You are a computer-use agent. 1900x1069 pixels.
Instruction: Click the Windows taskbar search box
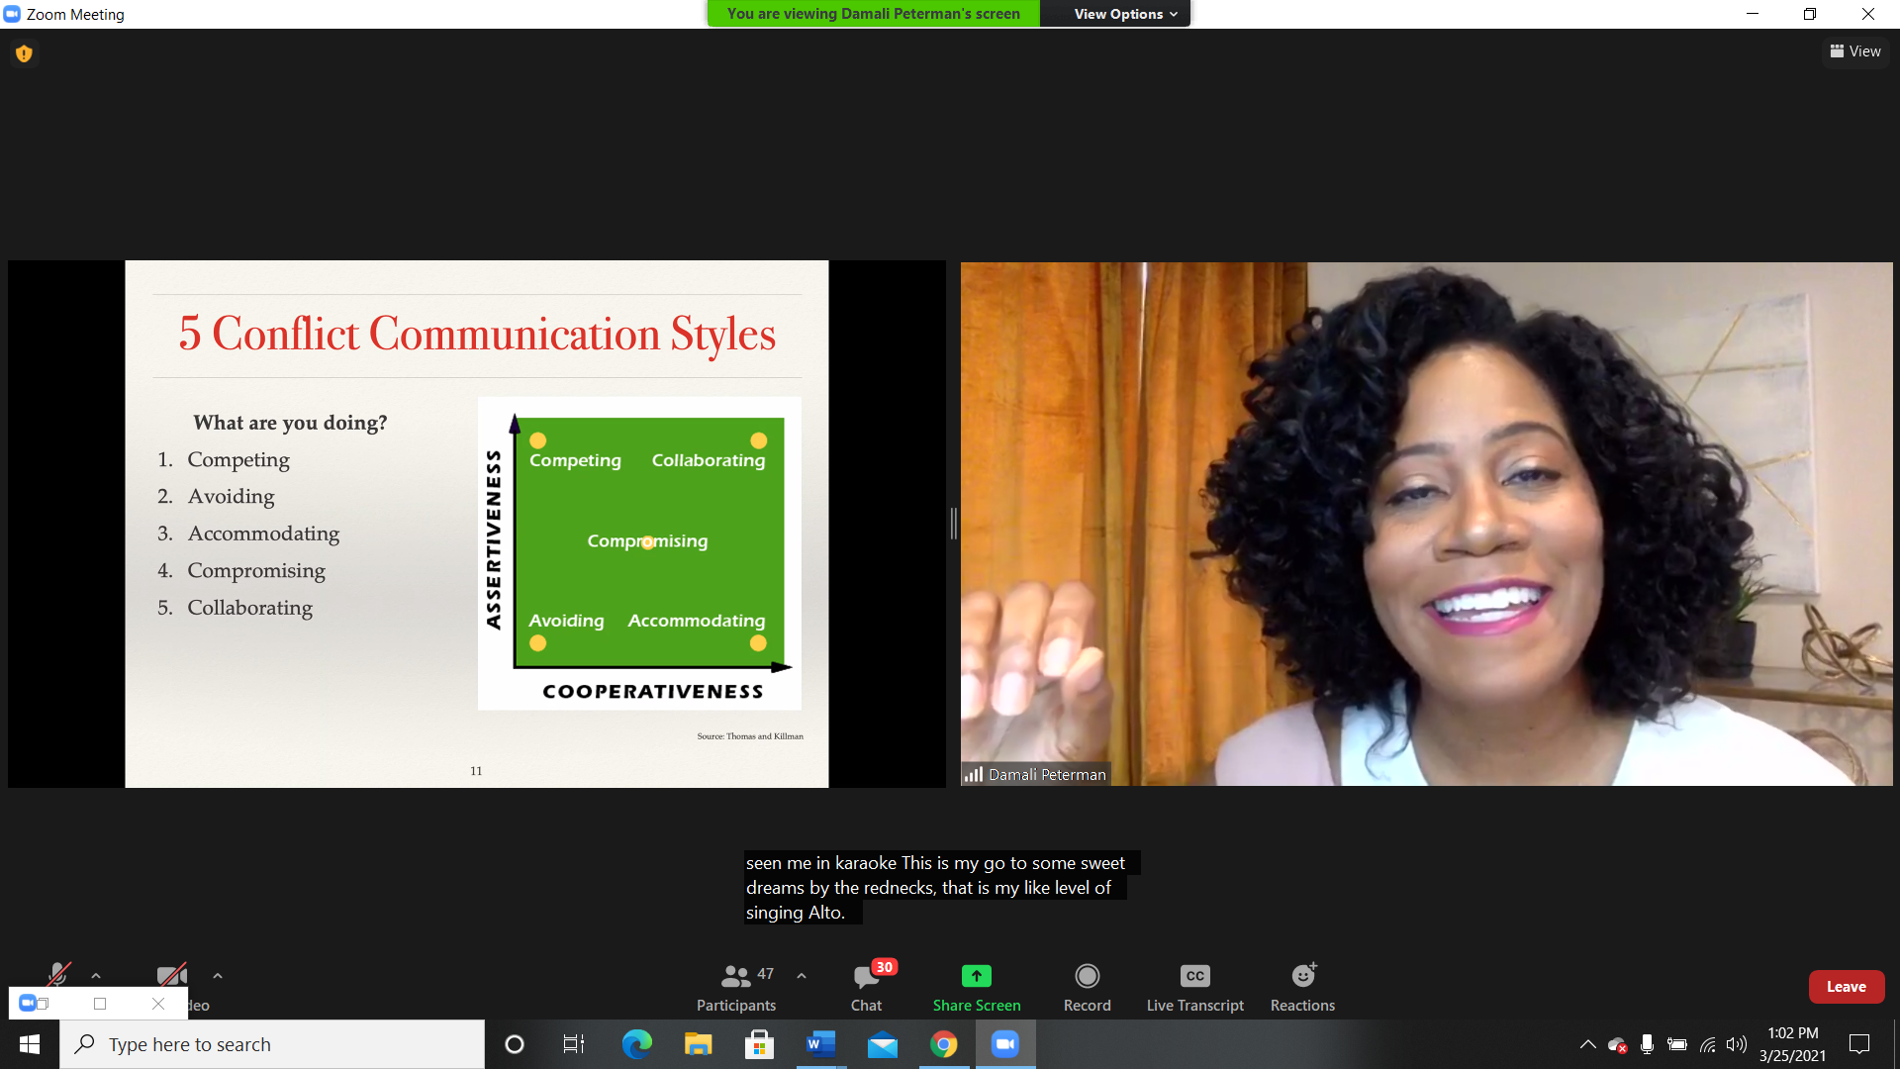point(272,1044)
